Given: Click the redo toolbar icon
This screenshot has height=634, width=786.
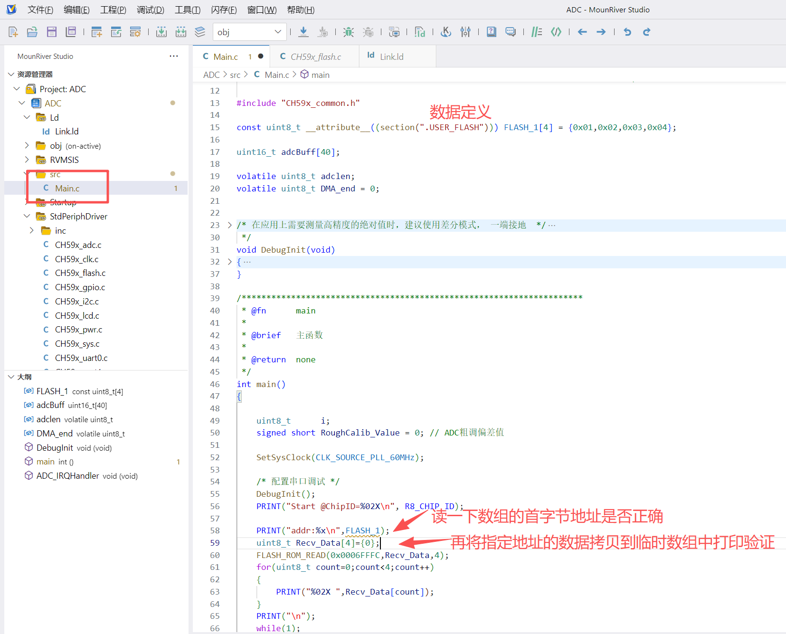Looking at the screenshot, I should 646,32.
